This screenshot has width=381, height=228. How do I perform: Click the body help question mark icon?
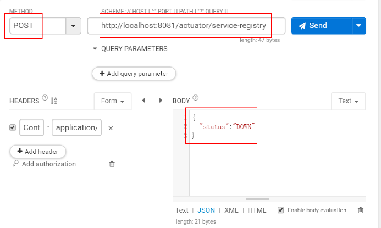pyautogui.click(x=195, y=99)
